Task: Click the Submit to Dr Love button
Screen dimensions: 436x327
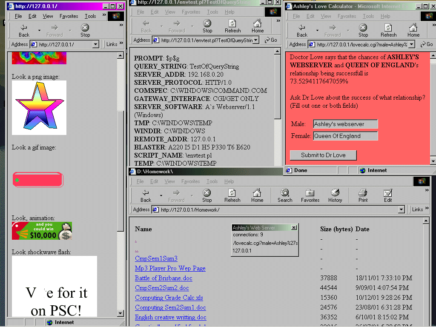Action: [x=323, y=155]
